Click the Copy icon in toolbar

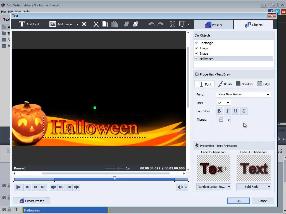(x=105, y=24)
